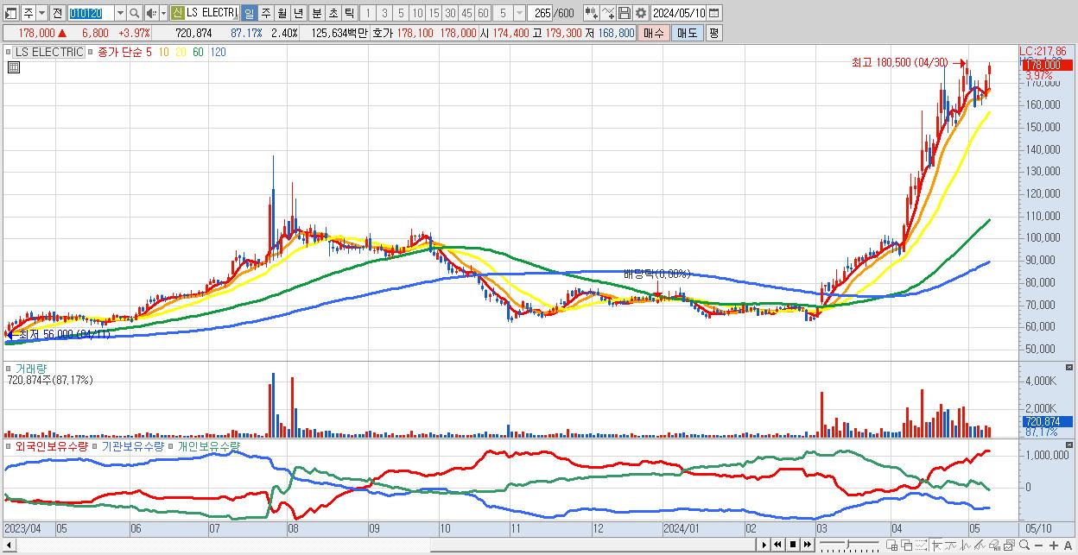Click the candle chart type icon in toolbar

591,13
